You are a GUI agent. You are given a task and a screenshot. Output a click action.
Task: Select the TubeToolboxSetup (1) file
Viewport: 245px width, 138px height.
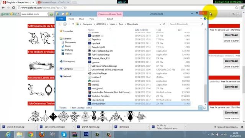tap(102, 51)
